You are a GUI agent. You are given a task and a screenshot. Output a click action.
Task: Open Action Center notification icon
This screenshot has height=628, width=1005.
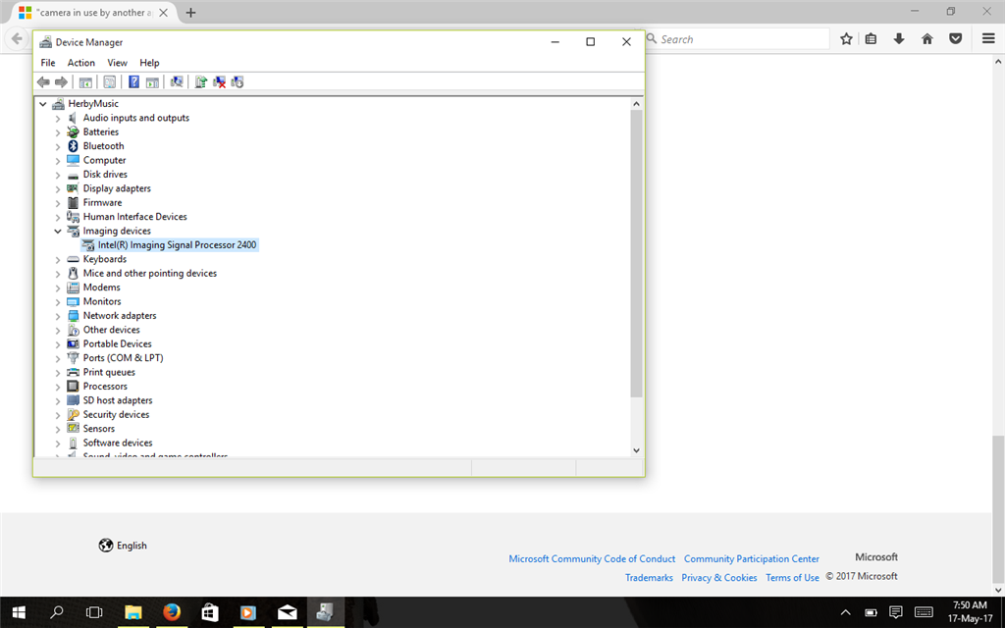[896, 612]
